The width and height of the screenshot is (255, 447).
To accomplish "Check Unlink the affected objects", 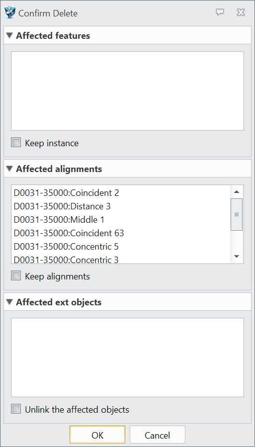I will [x=16, y=409].
